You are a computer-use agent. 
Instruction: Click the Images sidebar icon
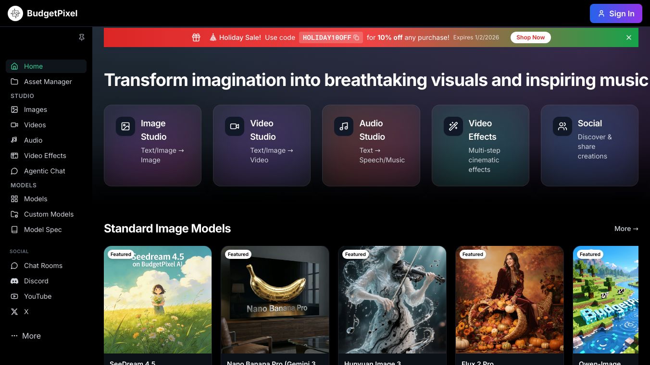pos(14,109)
